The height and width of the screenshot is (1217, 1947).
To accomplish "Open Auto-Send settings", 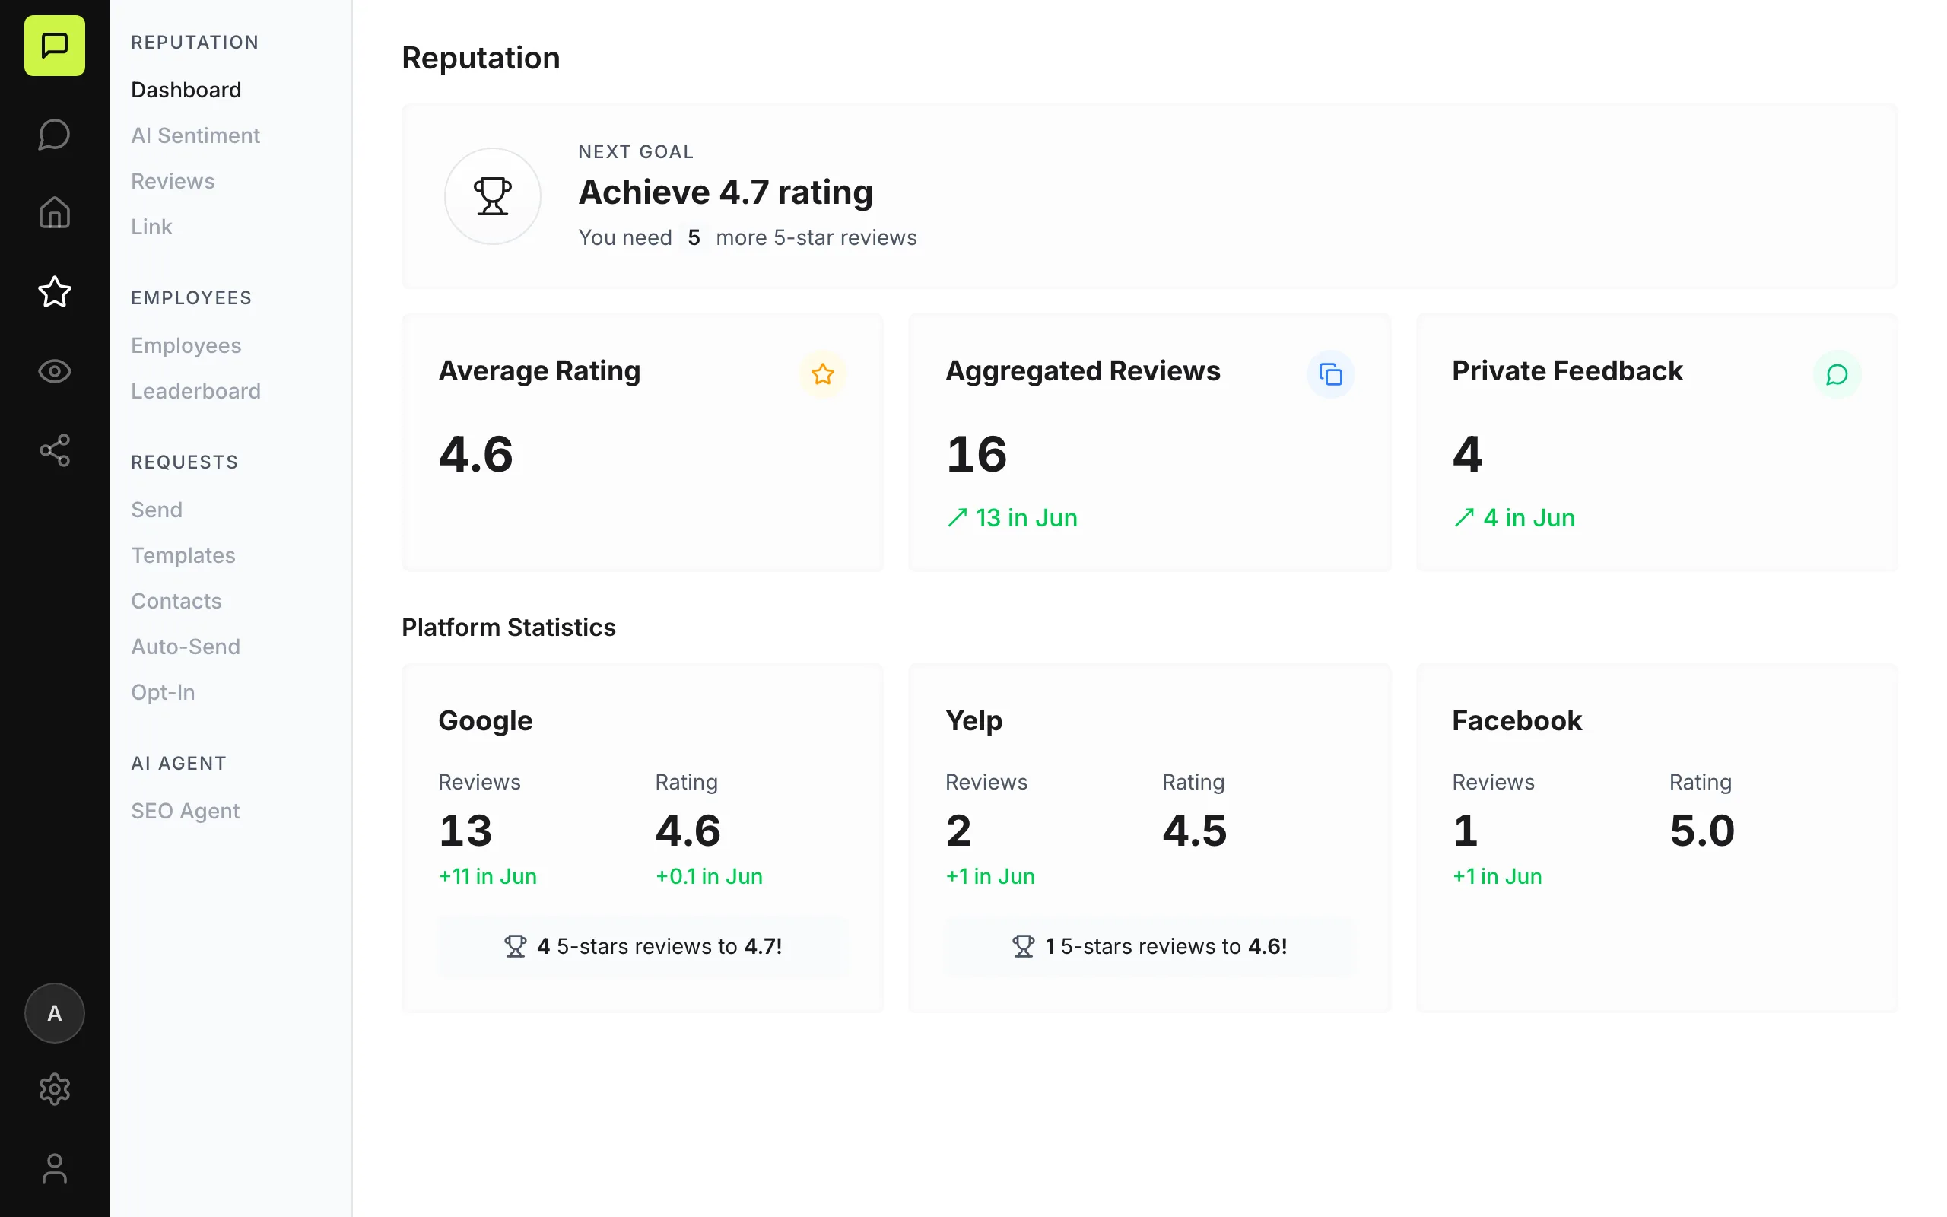I will coord(186,647).
